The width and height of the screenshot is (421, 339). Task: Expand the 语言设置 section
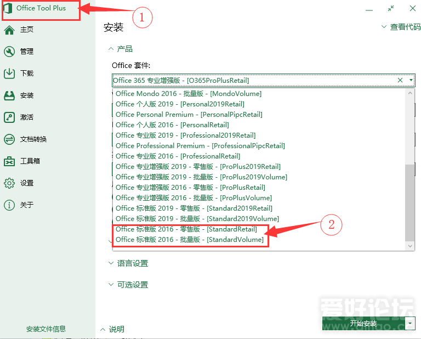(x=128, y=263)
